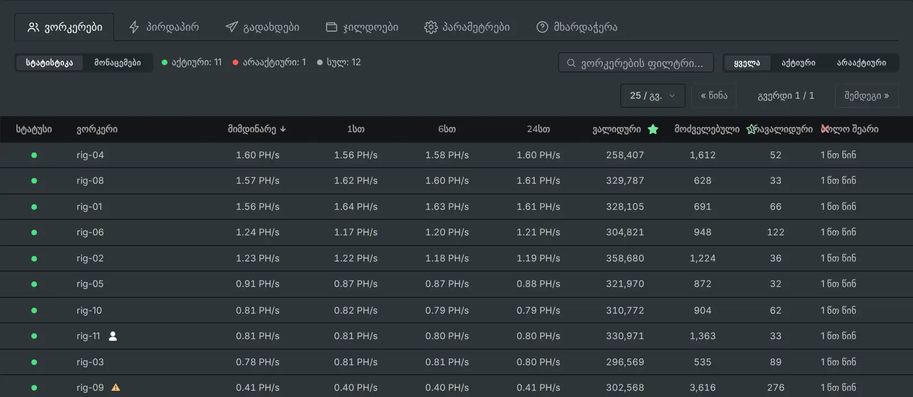Click the red X icon by არავალიდური header

coord(825,129)
